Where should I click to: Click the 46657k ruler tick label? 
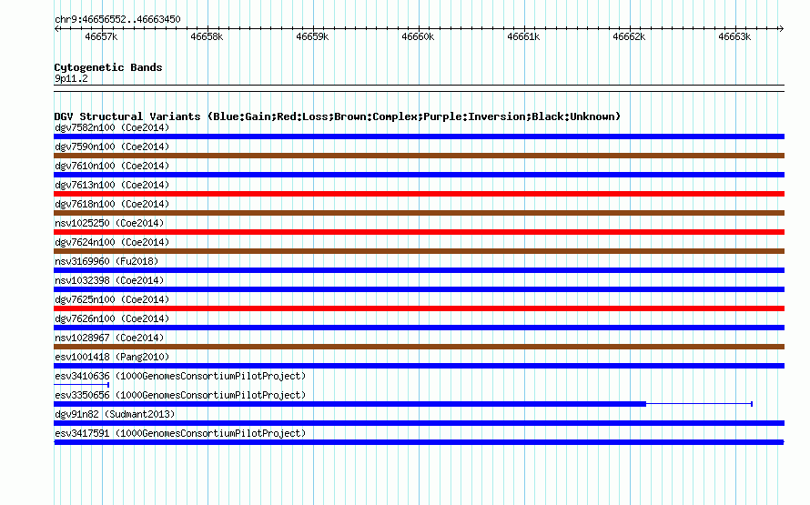click(x=101, y=36)
